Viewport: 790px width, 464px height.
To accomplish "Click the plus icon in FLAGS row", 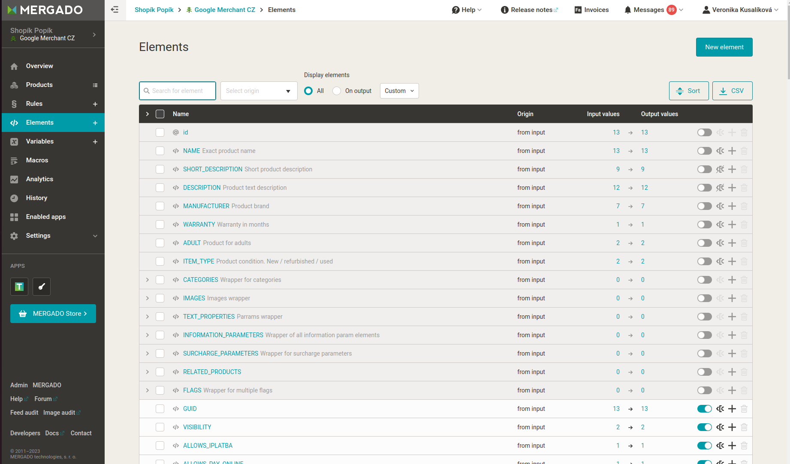I will pos(732,390).
